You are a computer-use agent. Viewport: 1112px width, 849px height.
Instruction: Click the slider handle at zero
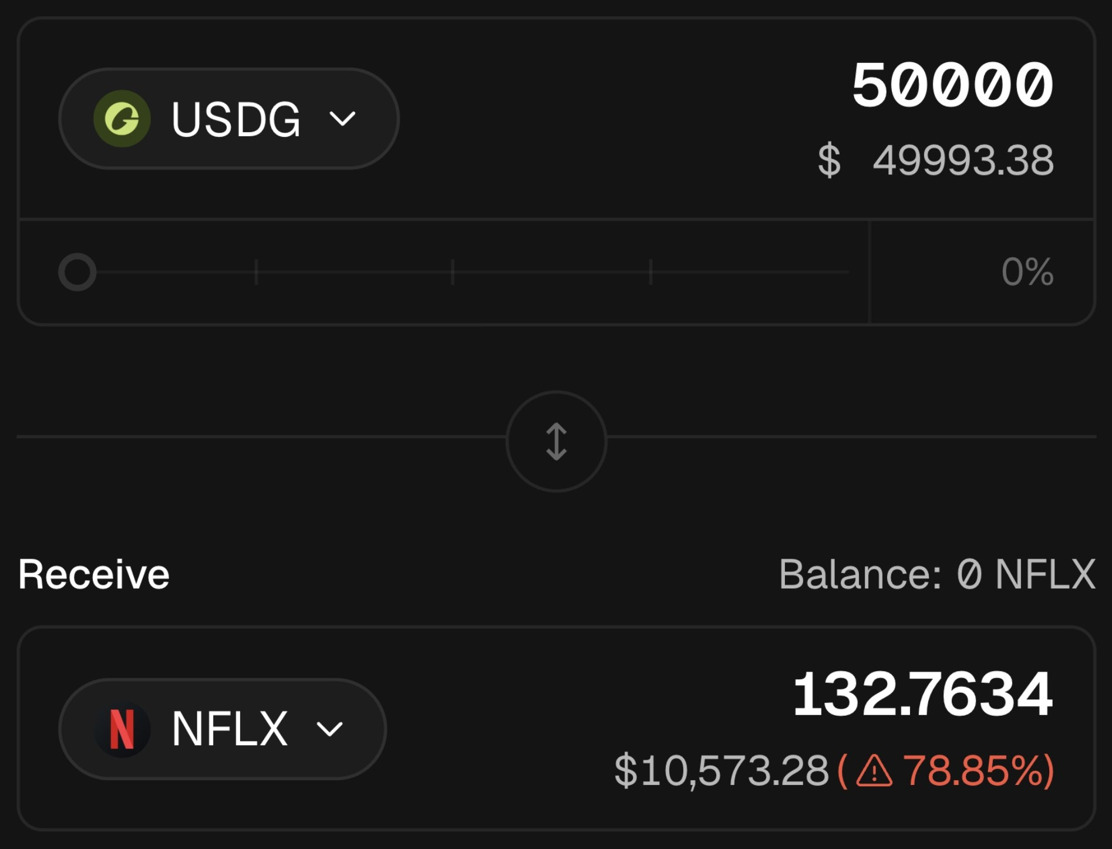(x=77, y=272)
